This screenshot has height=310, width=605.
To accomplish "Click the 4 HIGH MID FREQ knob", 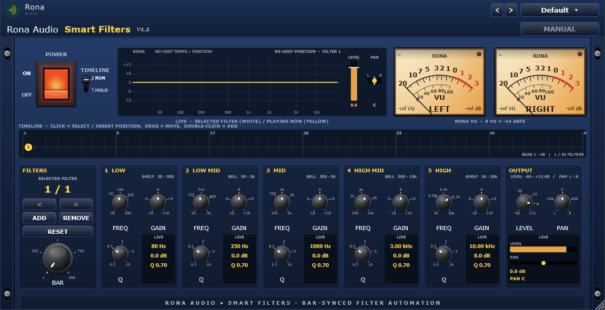I will pos(362,202).
